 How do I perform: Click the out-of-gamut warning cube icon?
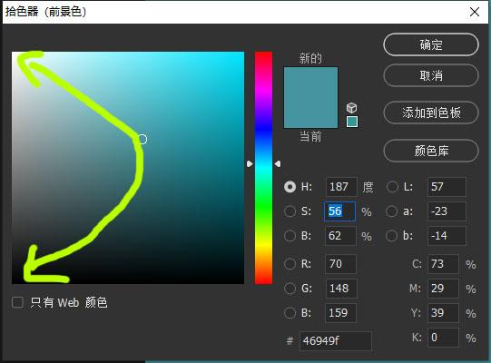coord(351,108)
